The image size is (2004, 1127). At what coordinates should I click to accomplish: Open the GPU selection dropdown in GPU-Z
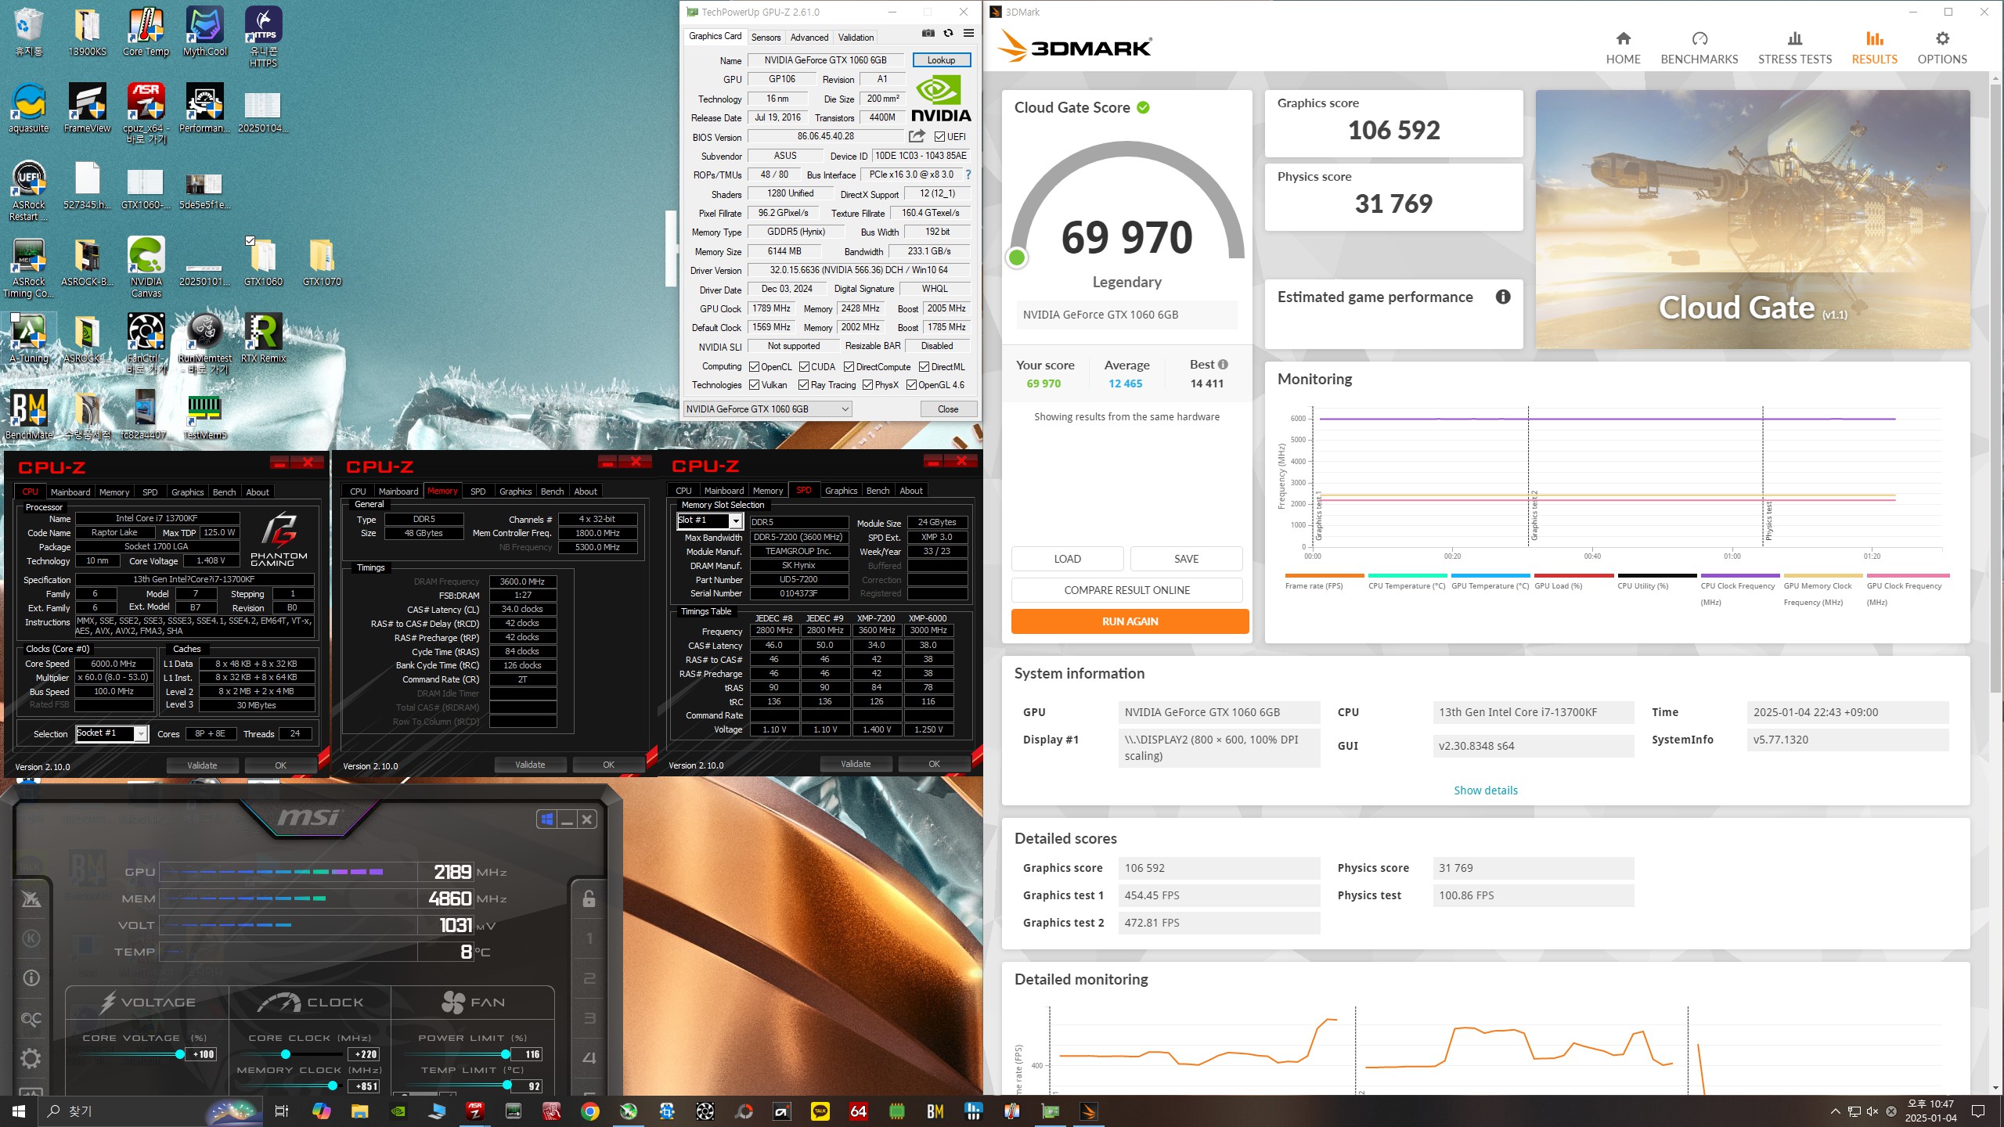tap(767, 409)
